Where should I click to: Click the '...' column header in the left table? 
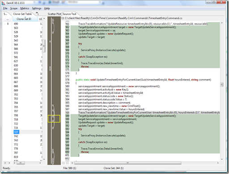[x=8, y=19]
